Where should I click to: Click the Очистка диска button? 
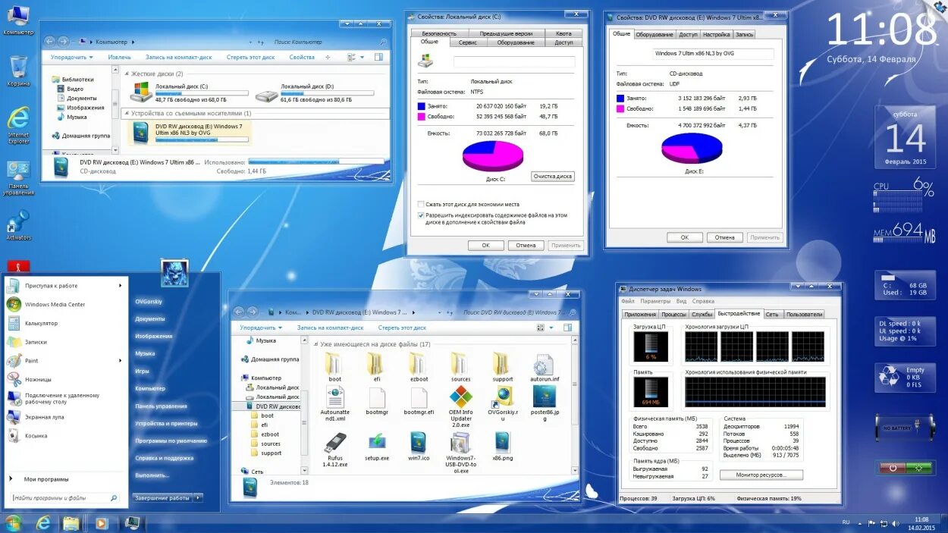(x=552, y=176)
